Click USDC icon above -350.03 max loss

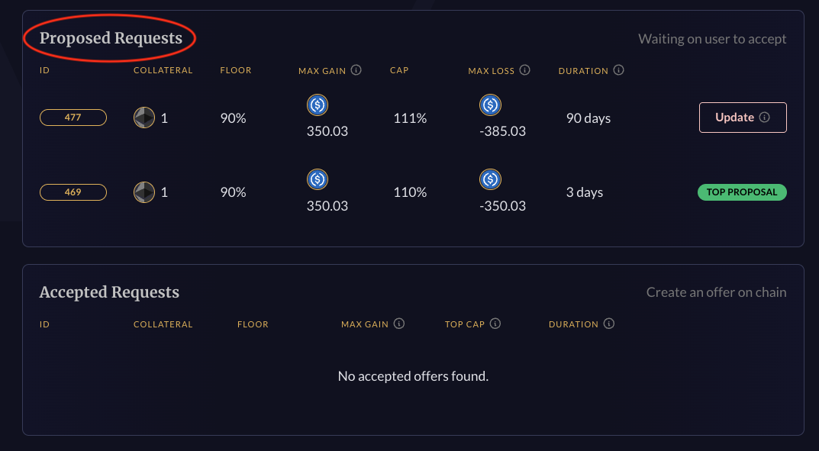pos(490,179)
